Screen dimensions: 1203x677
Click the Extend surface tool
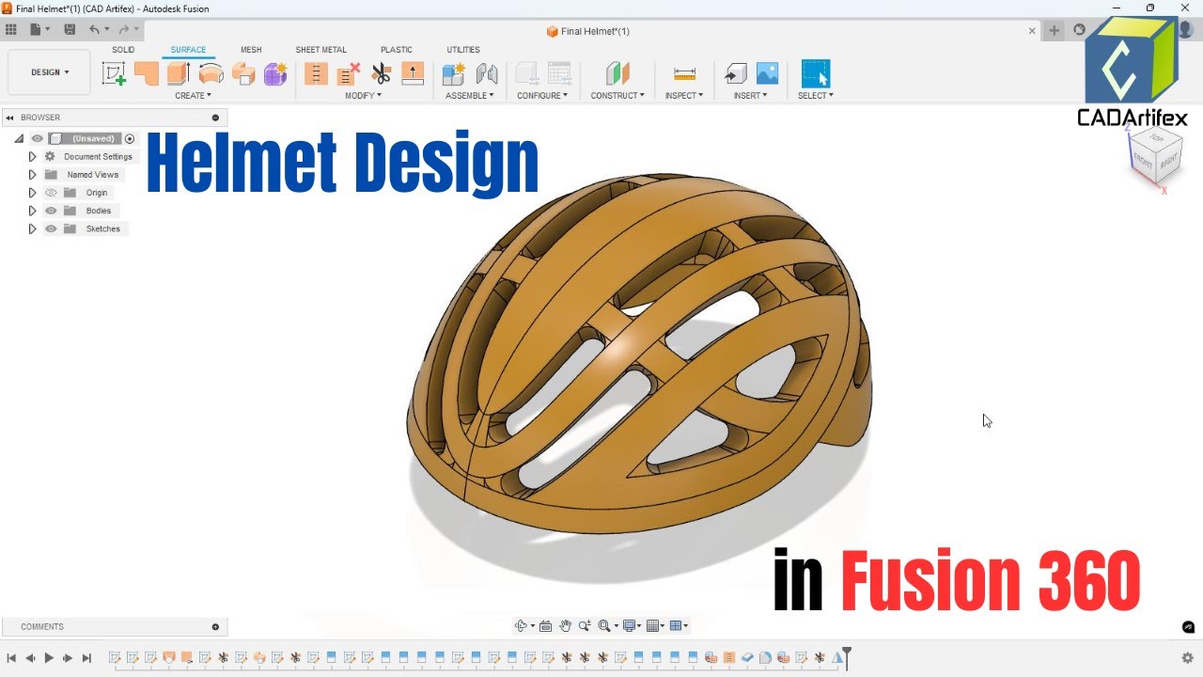[413, 73]
